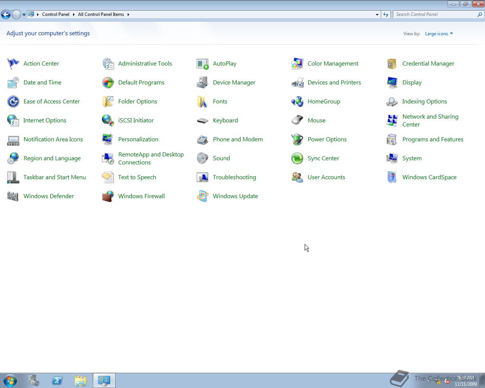485x388 pixels.
Task: Expand the root arrow before Control Panel breadcrumb
Action: [38, 14]
